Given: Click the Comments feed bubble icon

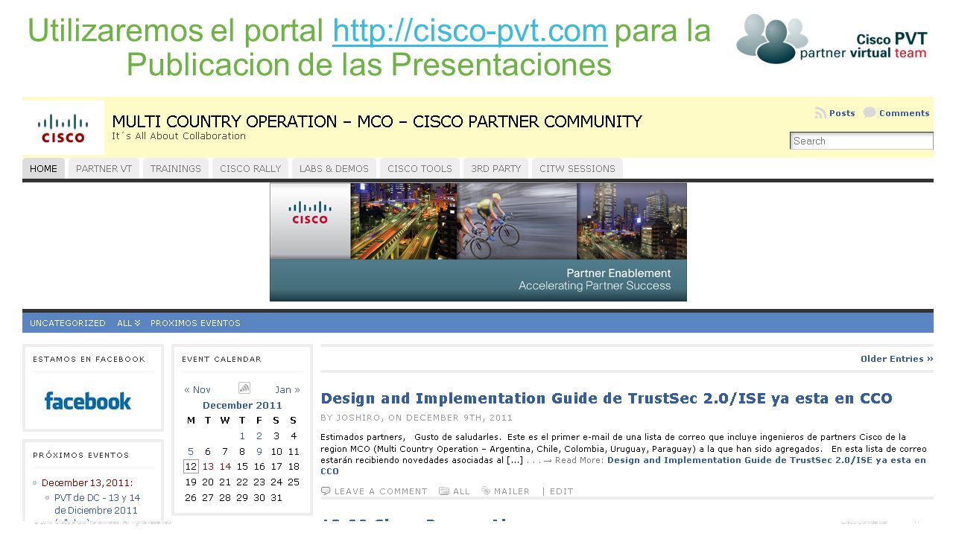Looking at the screenshot, I should point(870,113).
